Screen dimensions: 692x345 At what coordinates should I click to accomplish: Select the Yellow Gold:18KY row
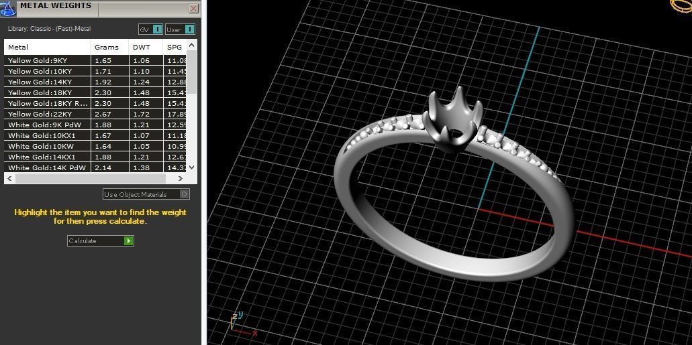tap(95, 92)
